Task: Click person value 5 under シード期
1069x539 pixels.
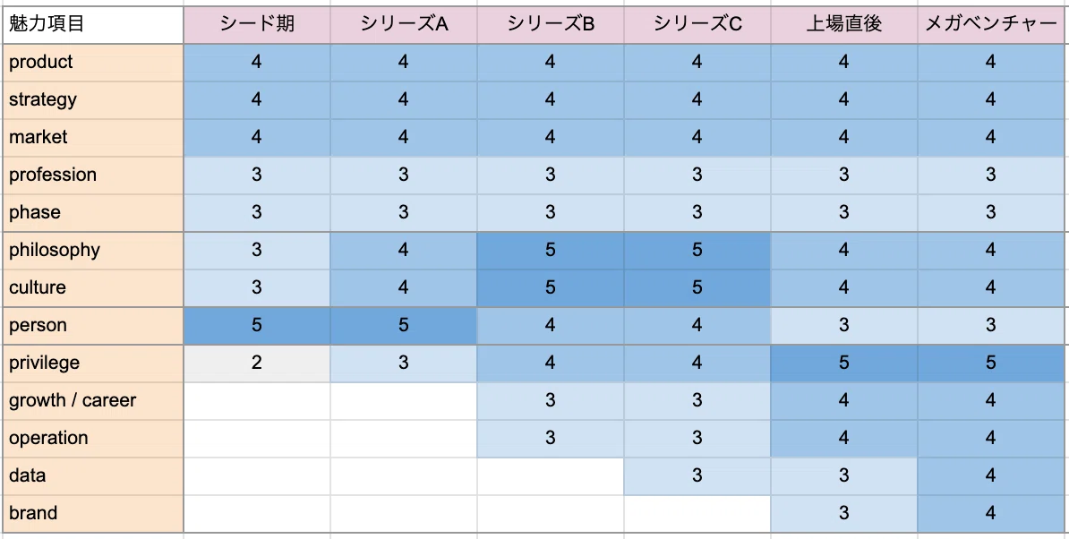Action: pyautogui.click(x=257, y=325)
